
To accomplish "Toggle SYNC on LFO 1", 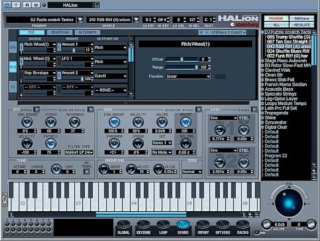I will click(x=244, y=118).
